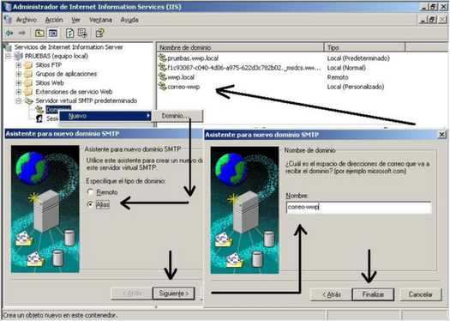Close the Asistente para nuevo dominio SMTP dialog

click(x=442, y=135)
